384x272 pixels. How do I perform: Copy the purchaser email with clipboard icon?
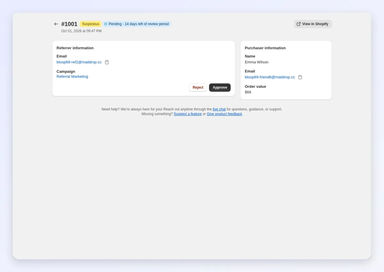pos(300,77)
